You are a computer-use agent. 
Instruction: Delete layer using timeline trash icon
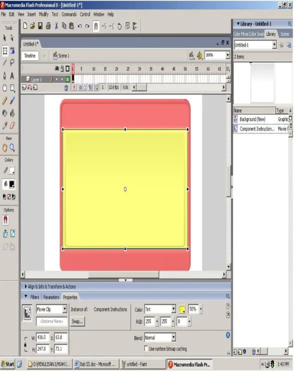point(66,88)
